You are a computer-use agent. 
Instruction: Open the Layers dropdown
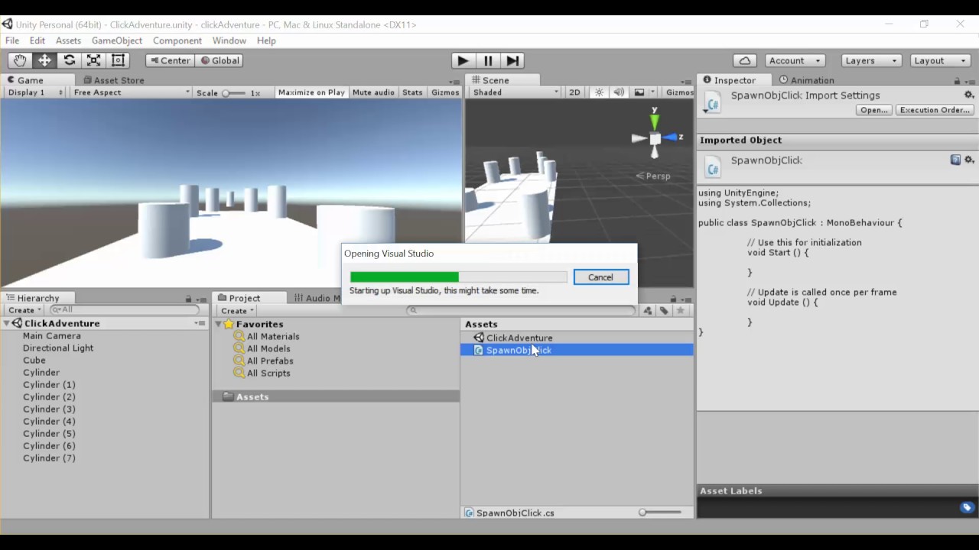(x=871, y=60)
